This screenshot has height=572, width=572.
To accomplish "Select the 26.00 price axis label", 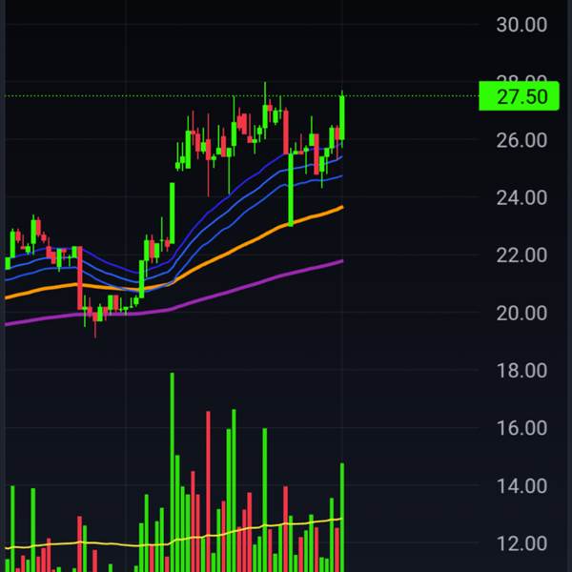I will [x=521, y=140].
